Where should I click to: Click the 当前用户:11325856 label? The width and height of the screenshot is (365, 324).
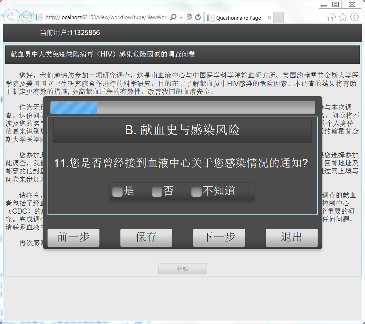coord(70,33)
